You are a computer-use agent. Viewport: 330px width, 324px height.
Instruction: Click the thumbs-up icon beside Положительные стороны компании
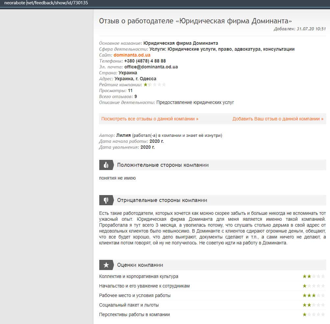[106, 165]
